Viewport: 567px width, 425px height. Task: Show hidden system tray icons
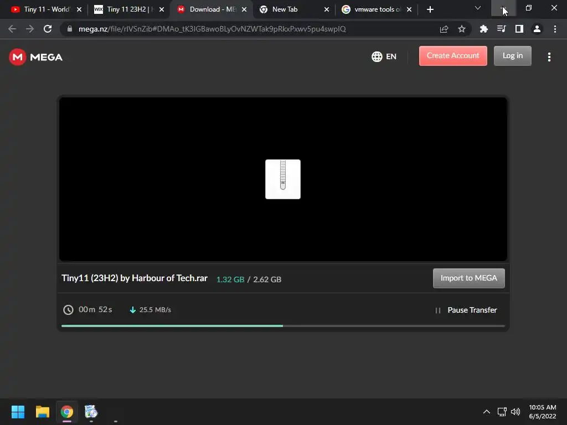[x=487, y=412]
